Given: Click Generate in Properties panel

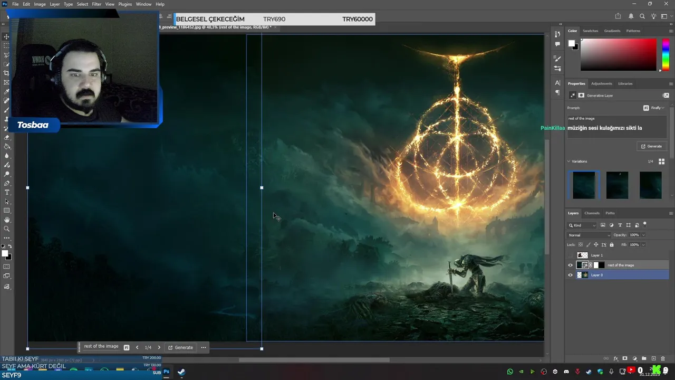Looking at the screenshot, I should click(x=651, y=146).
